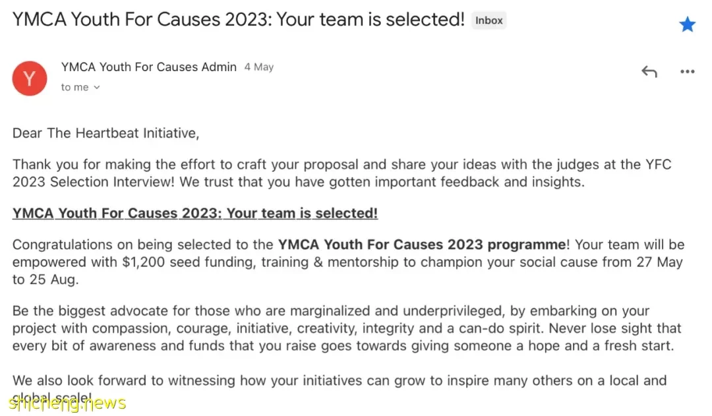Click the reply arrow icon

tap(649, 71)
